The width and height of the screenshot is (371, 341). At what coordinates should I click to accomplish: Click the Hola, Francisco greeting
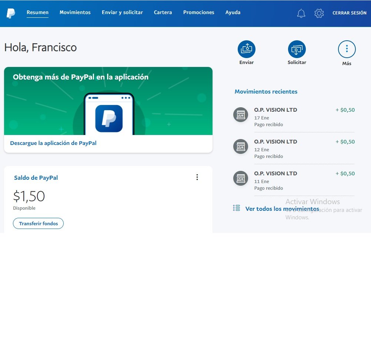point(40,47)
